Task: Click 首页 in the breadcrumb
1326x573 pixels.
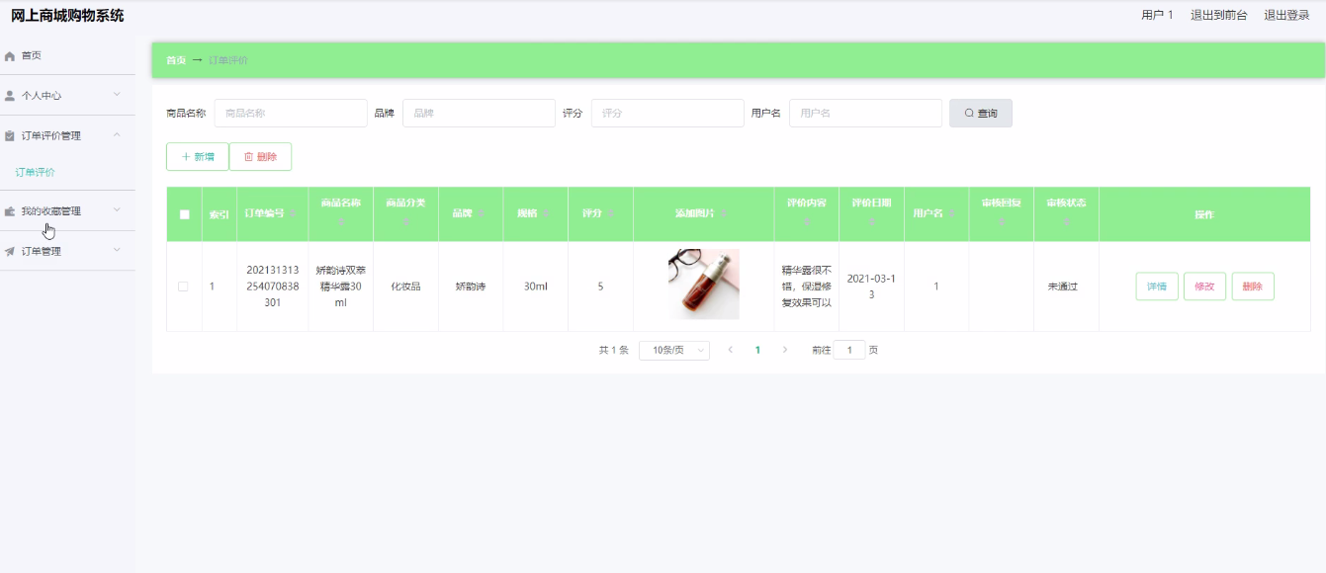Action: point(176,60)
